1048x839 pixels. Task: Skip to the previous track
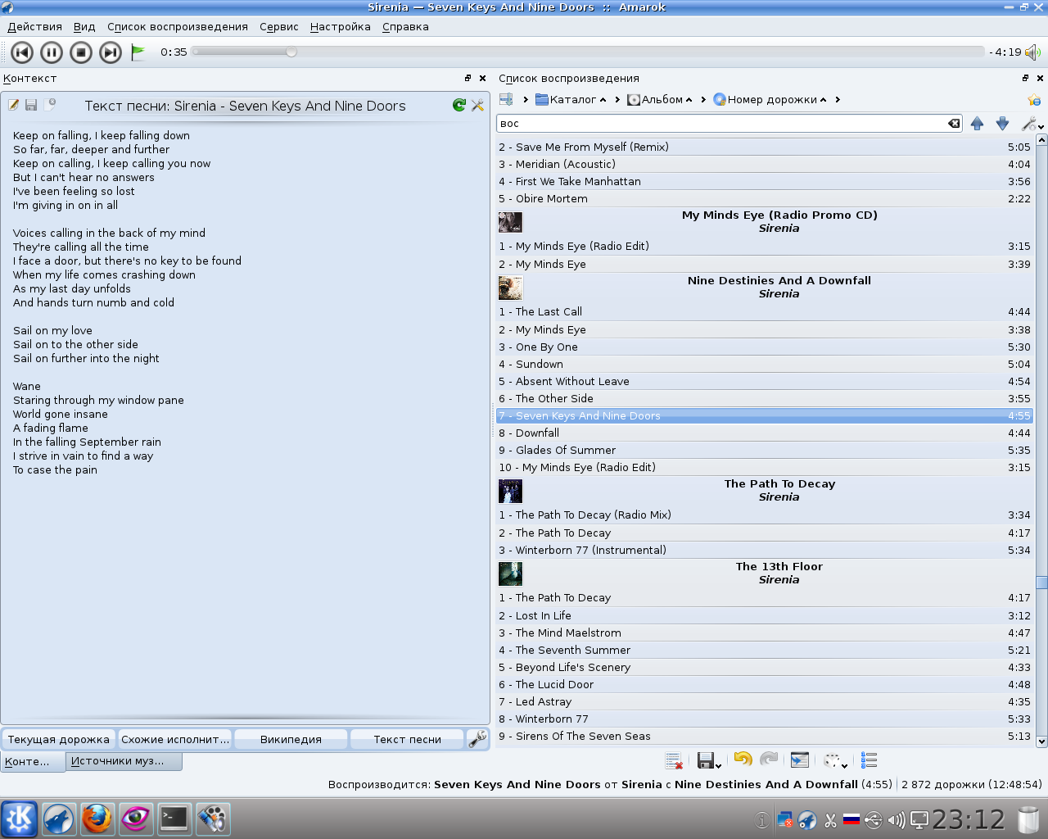point(22,52)
